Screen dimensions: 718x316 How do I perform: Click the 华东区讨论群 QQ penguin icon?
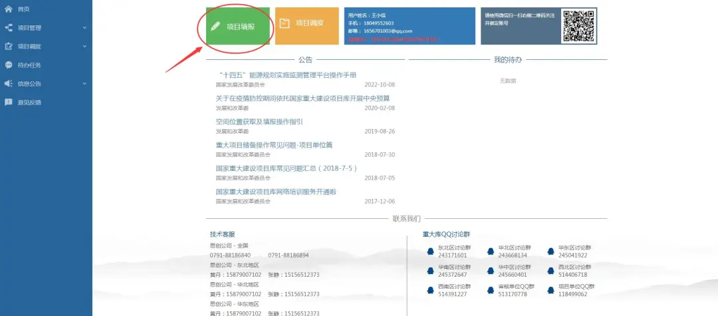pyautogui.click(x=551, y=251)
